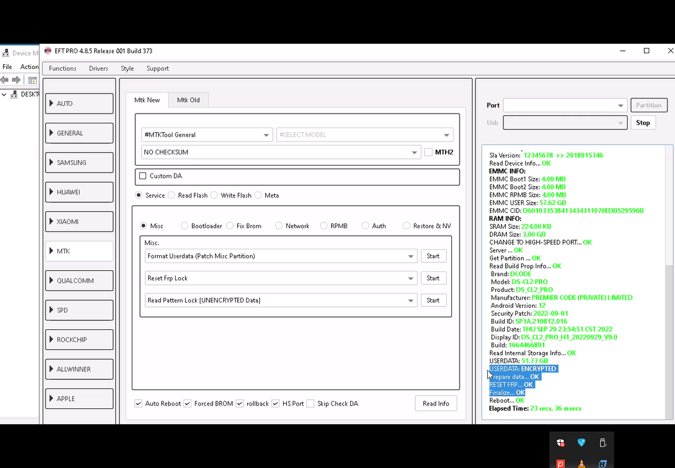Open File menu in Device Manager window

8,67
